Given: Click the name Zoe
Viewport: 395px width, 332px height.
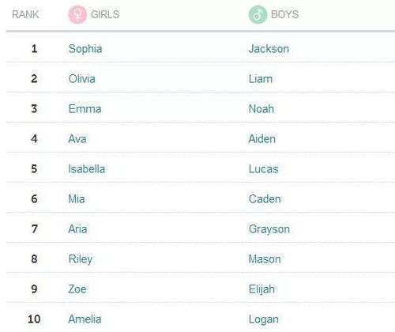Looking at the screenshot, I should click(x=77, y=289).
